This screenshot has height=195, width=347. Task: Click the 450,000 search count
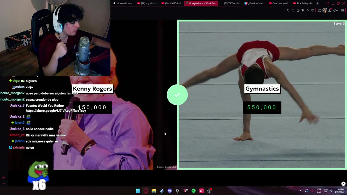(x=92, y=107)
